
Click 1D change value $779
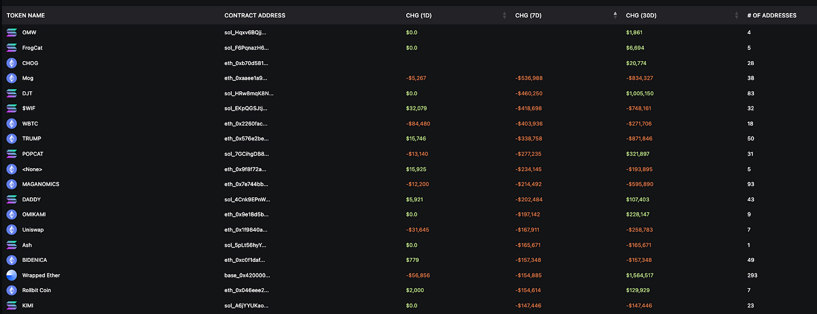click(x=412, y=260)
